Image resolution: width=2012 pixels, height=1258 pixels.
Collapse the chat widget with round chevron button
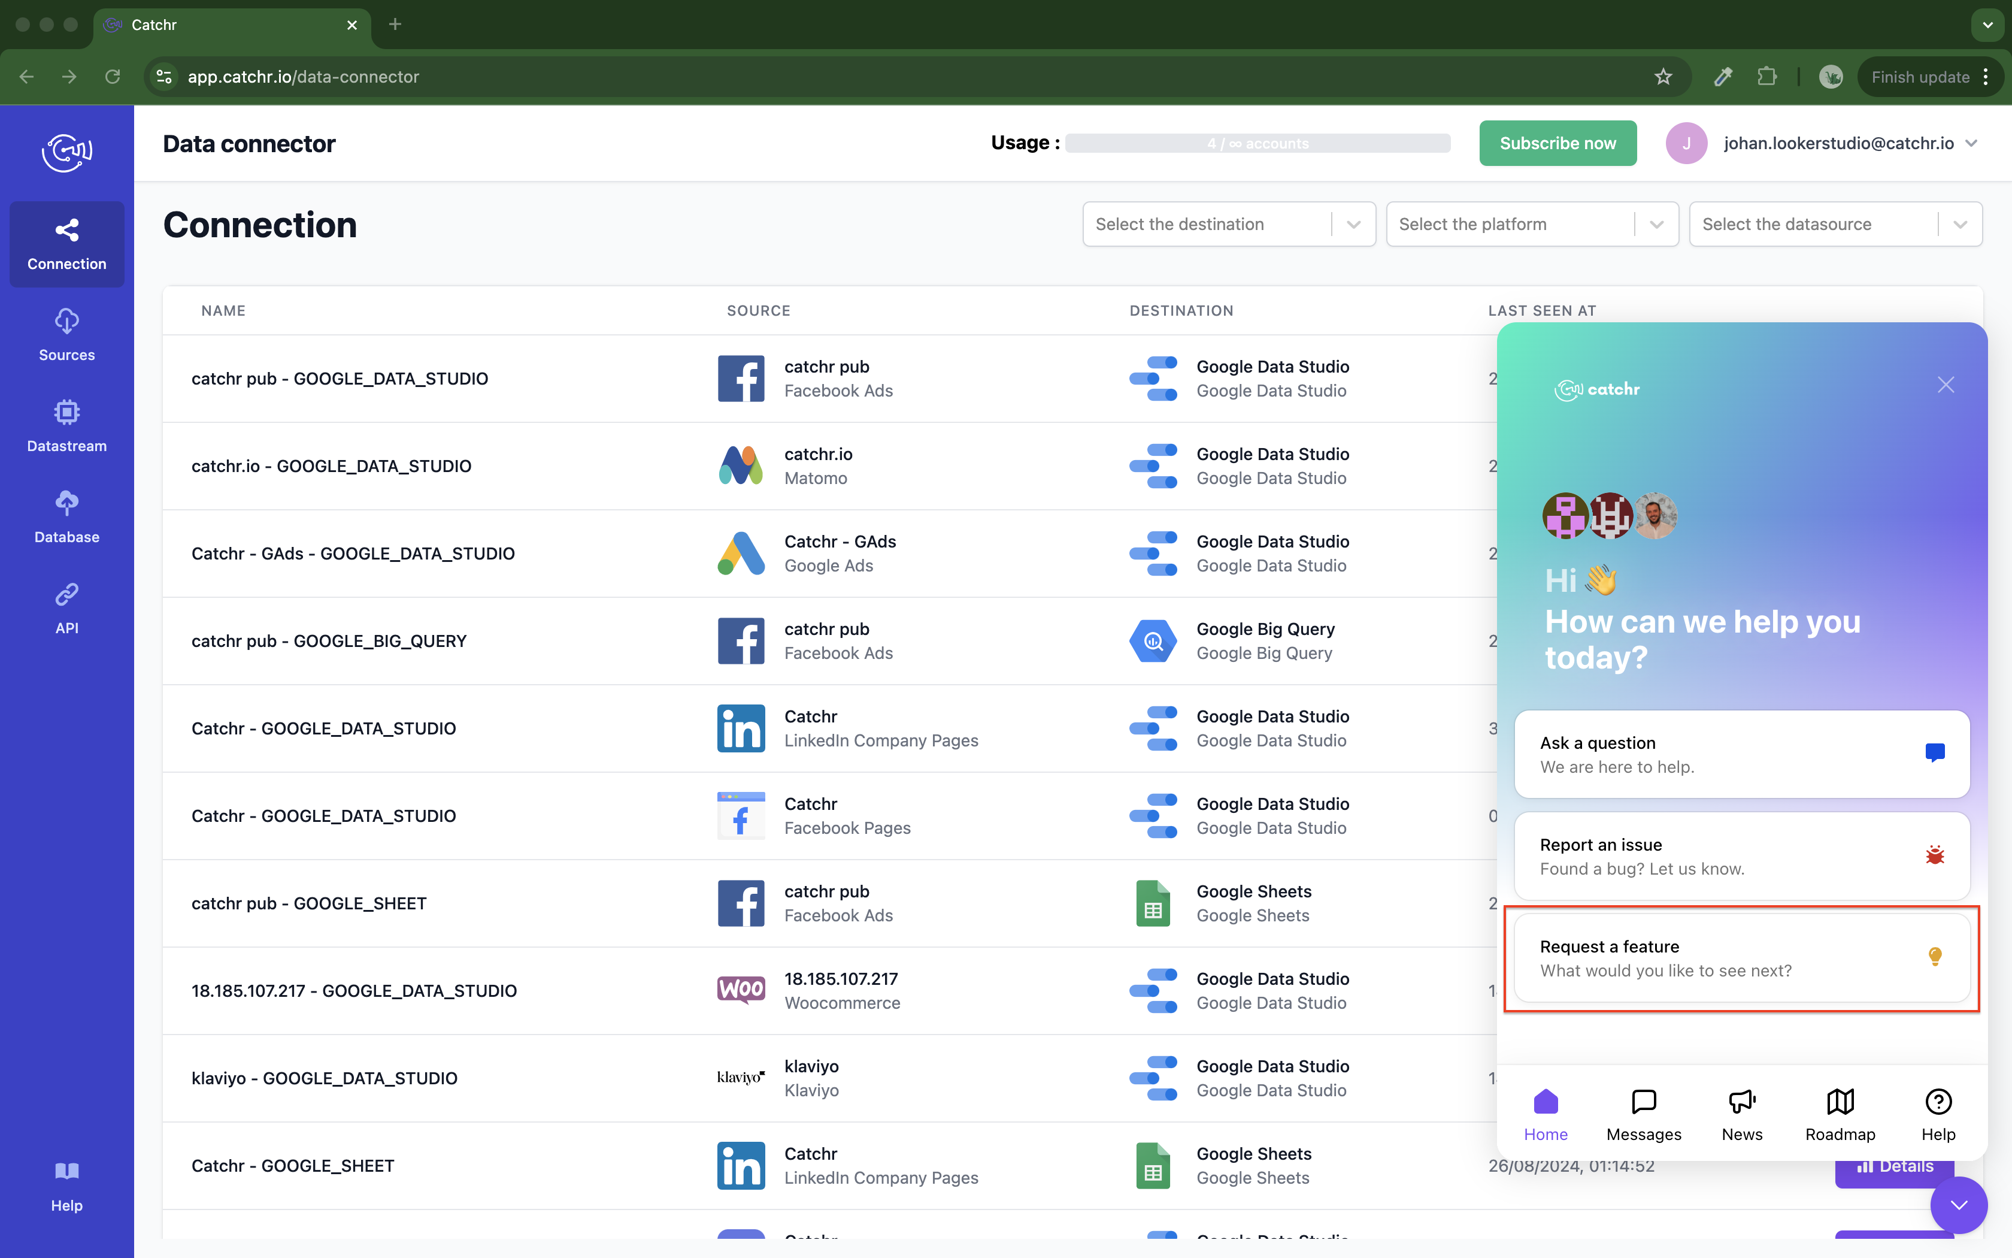tap(1959, 1205)
